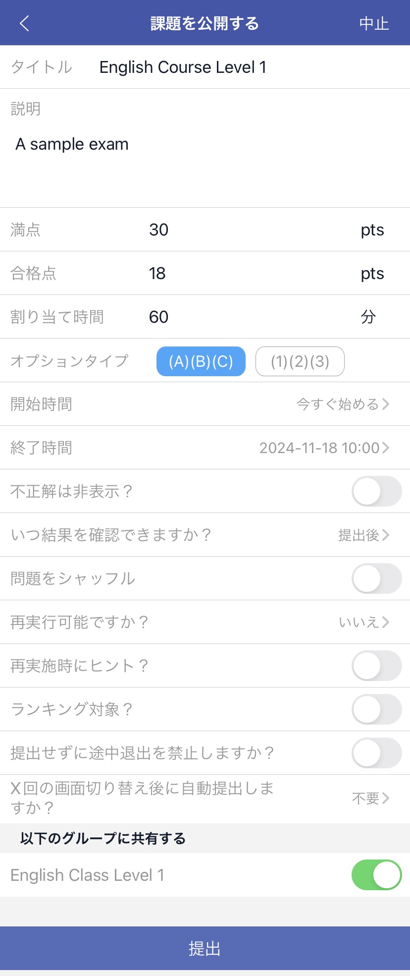The width and height of the screenshot is (410, 976).
Task: Tap 中止 to cancel publishing
Action: pyautogui.click(x=374, y=23)
